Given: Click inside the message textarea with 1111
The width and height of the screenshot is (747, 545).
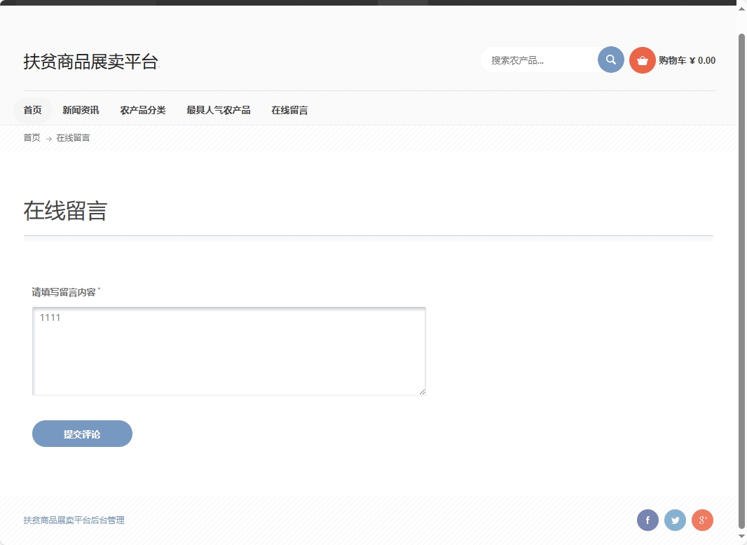Looking at the screenshot, I should (228, 350).
